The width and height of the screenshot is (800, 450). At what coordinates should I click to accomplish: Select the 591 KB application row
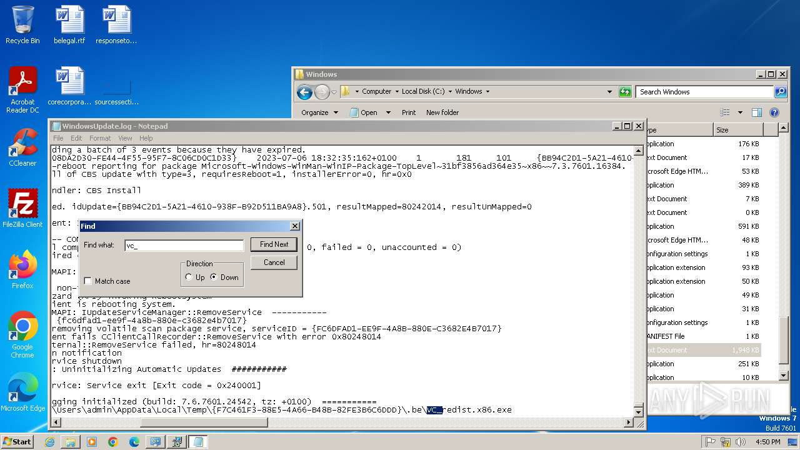[703, 226]
